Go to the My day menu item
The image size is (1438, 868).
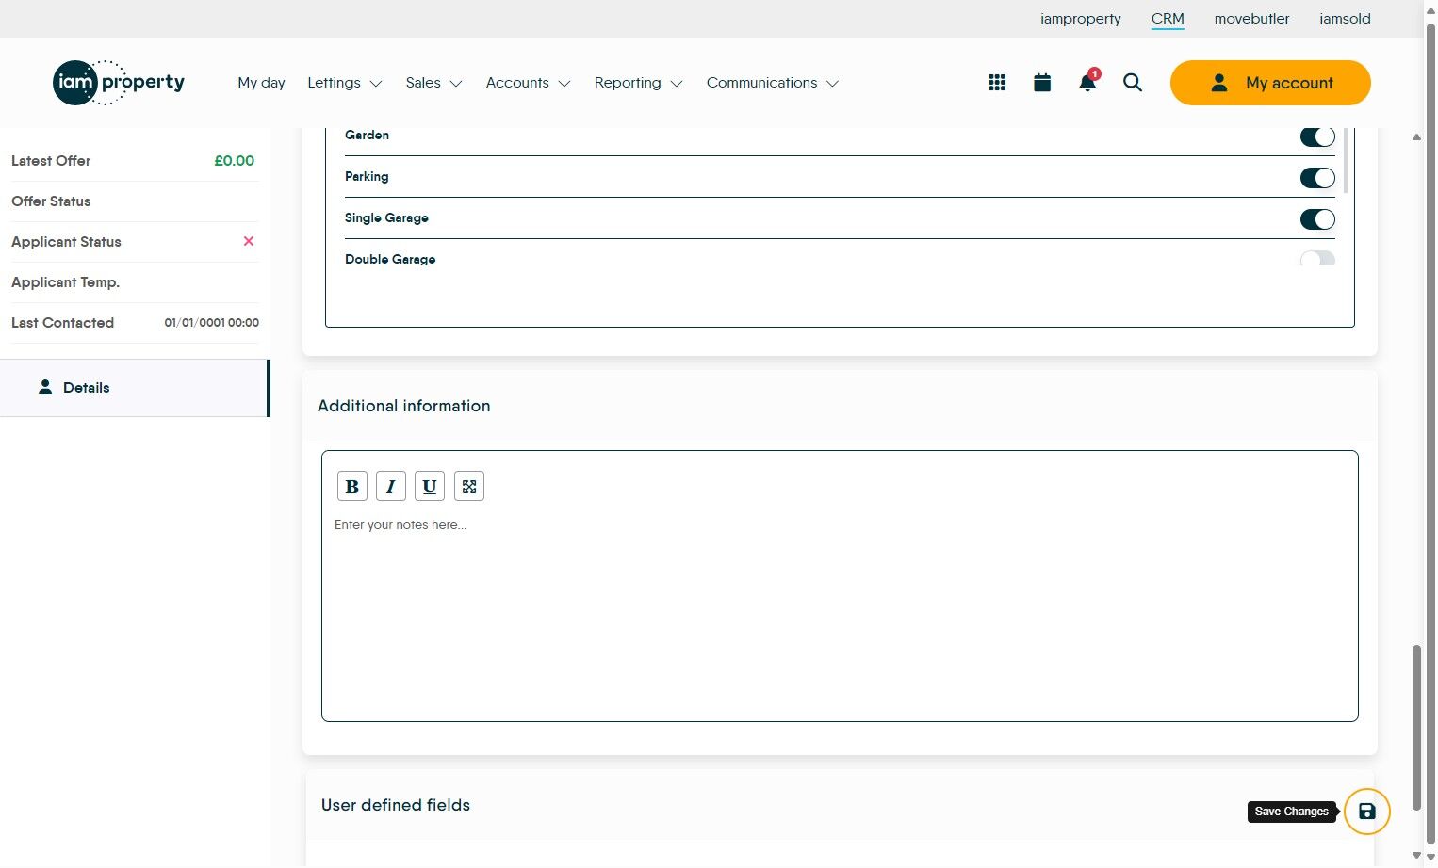[261, 83]
